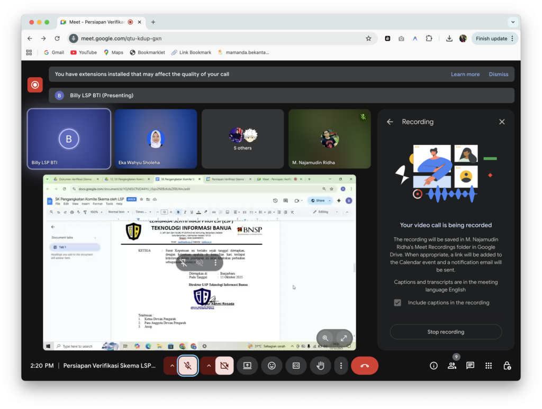
Task: Select Eka Wahyu Sholeha participant tile
Action: 156,139
